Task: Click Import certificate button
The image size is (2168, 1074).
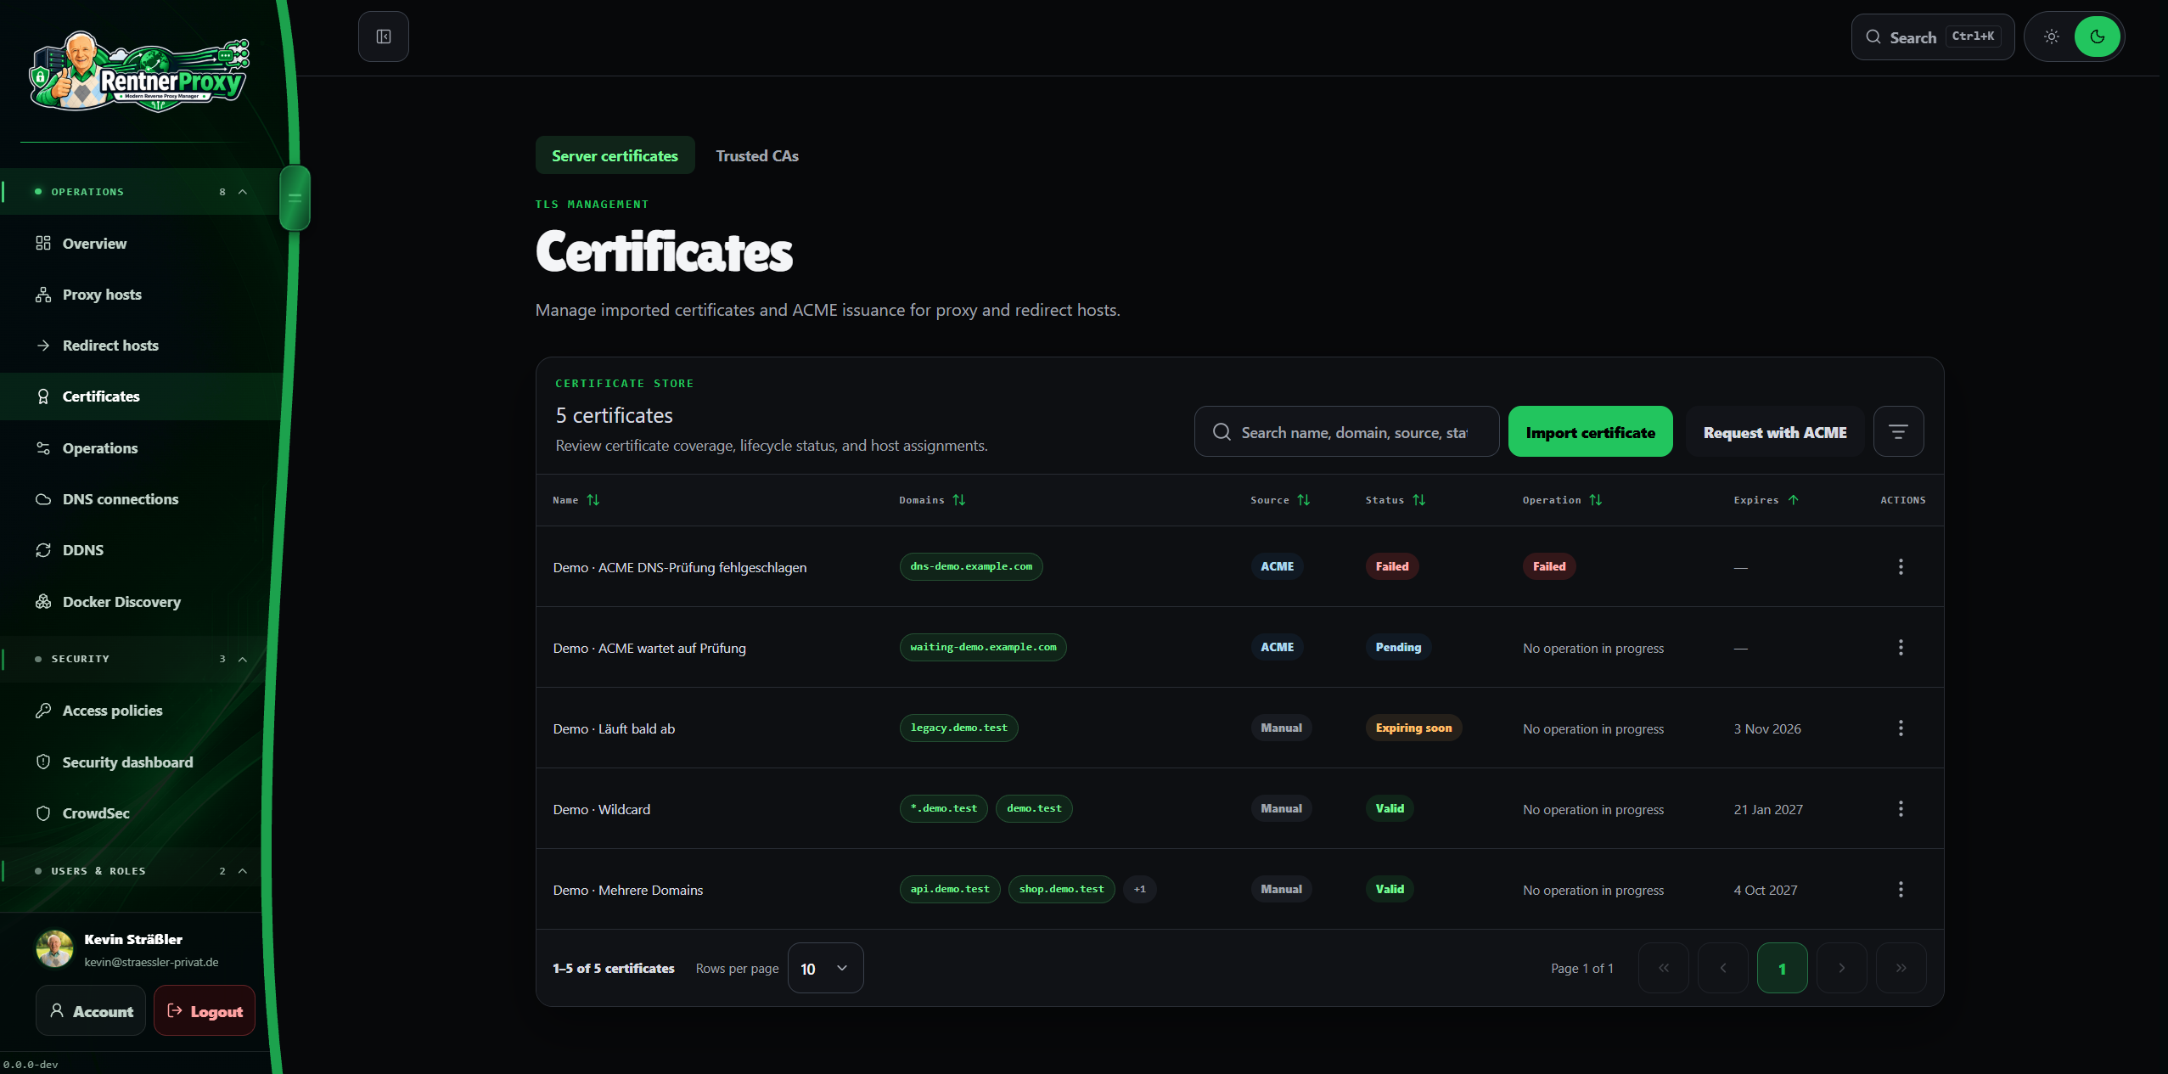Action: coord(1590,432)
